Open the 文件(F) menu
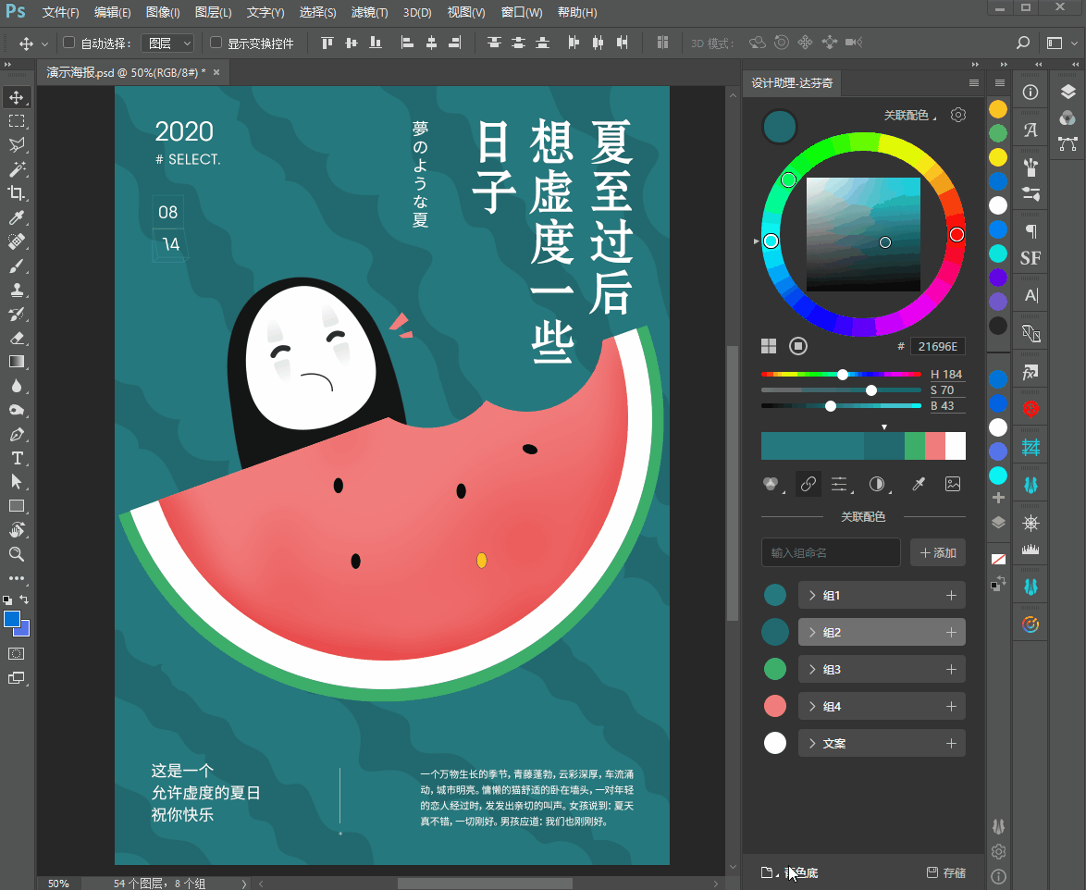1086x890 pixels. coord(60,12)
